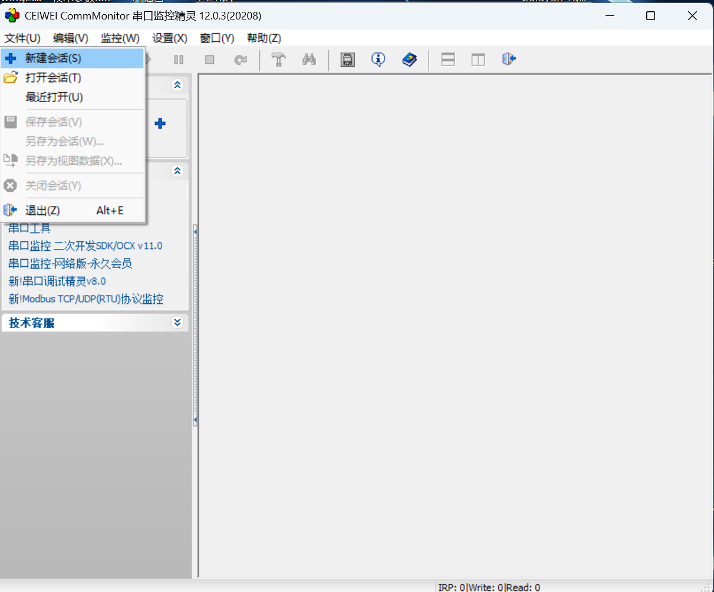Maximize the CommMonitor window
The image size is (714, 592).
650,16
